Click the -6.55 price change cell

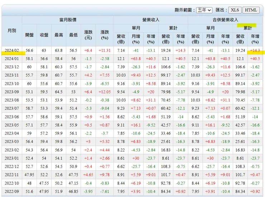click(105, 84)
